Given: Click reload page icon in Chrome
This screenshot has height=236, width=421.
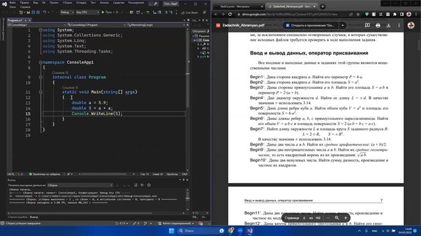Looking at the screenshot, I should [230, 14].
